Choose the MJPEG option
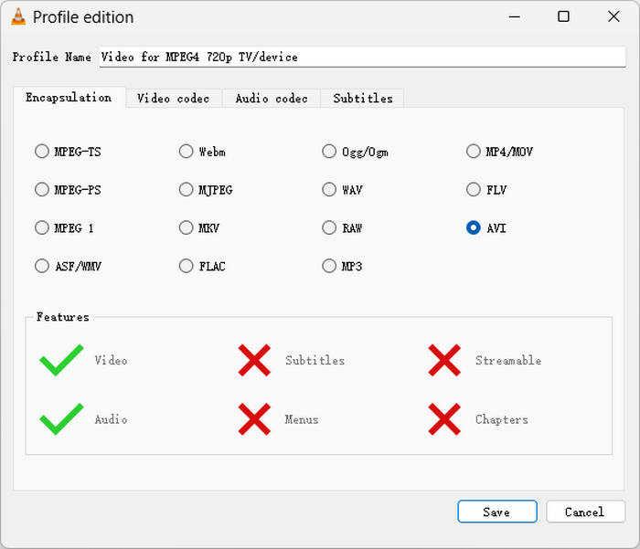640x549 pixels. (206, 189)
